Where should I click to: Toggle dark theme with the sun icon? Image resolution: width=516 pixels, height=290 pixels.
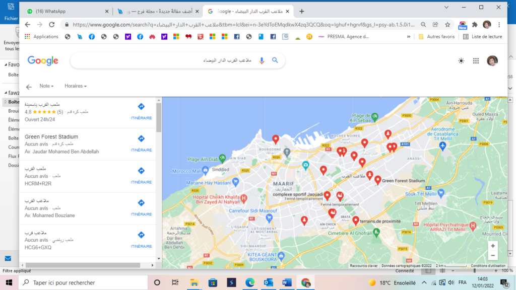click(x=461, y=61)
